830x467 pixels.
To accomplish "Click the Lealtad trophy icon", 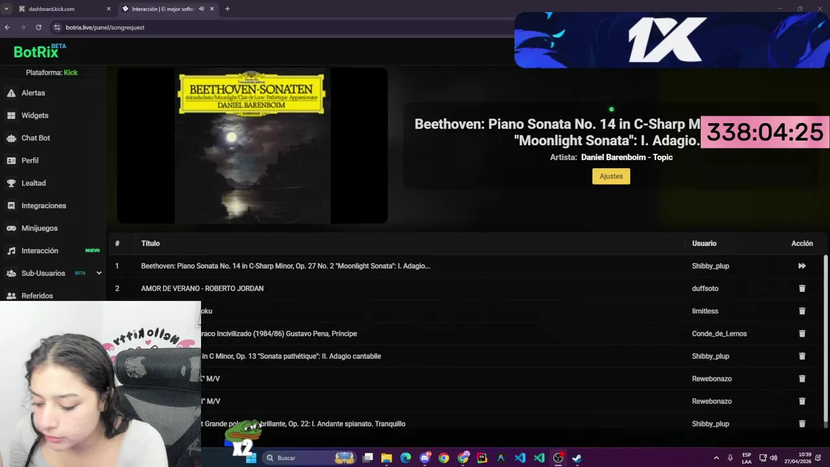I will pyautogui.click(x=11, y=183).
